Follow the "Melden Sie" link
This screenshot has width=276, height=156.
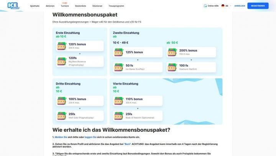click(61, 137)
